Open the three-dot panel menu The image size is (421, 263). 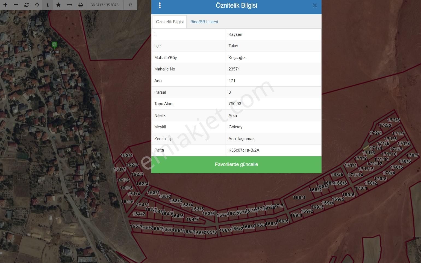160,5
